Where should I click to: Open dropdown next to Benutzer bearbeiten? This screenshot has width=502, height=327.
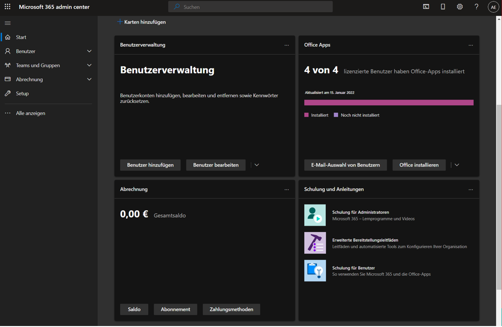[257, 165]
